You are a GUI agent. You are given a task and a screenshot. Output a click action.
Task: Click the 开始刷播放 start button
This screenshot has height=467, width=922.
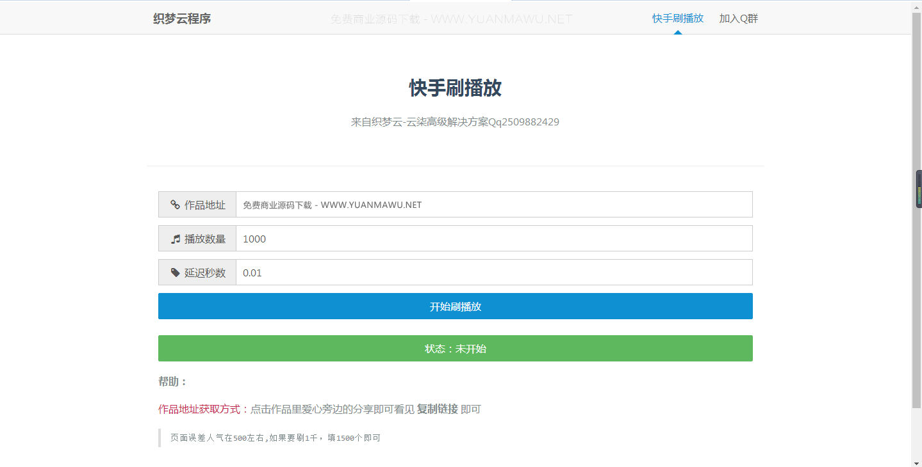tap(455, 306)
